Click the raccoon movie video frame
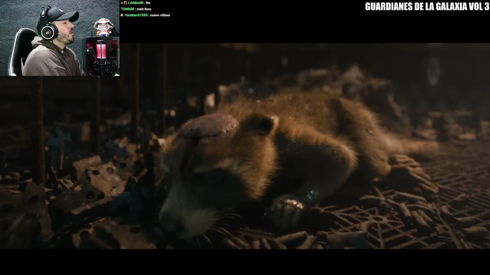 click(x=245, y=146)
